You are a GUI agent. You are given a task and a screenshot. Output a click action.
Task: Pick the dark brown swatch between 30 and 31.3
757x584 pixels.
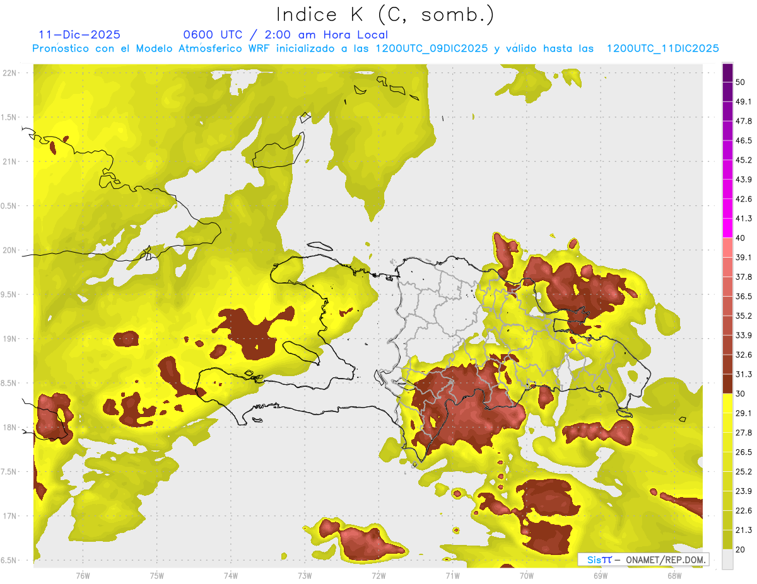pyautogui.click(x=728, y=384)
